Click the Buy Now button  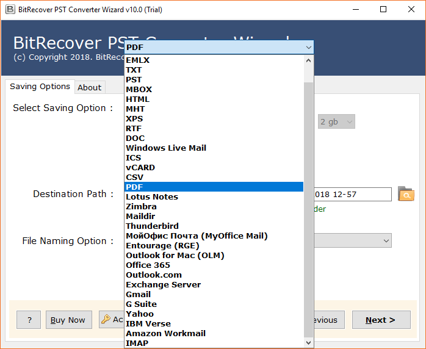click(69, 320)
